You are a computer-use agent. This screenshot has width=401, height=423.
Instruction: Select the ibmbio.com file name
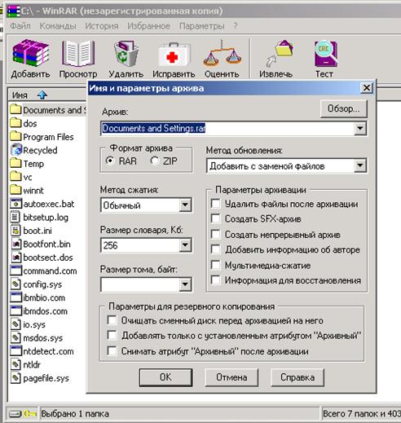pos(44,297)
